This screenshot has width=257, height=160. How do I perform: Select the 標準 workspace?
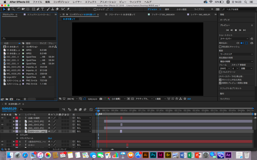(167, 9)
